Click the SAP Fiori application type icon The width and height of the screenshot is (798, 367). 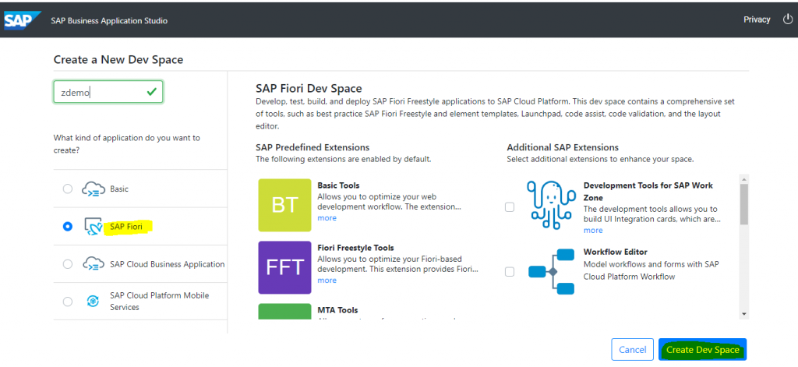94,227
